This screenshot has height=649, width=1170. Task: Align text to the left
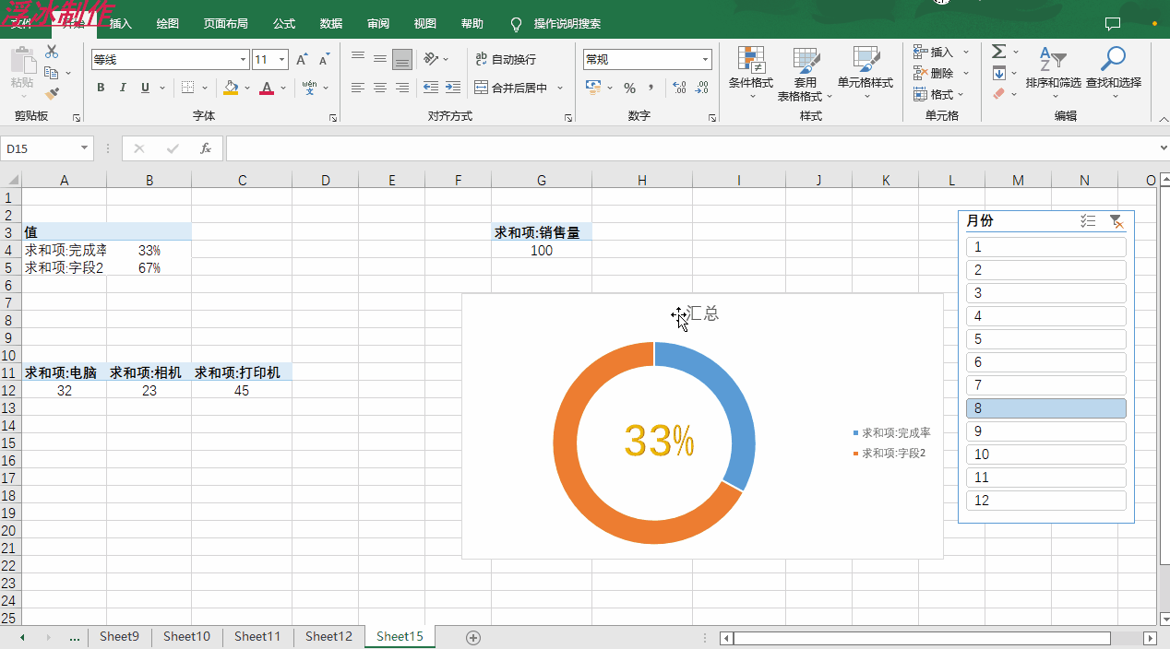(358, 88)
